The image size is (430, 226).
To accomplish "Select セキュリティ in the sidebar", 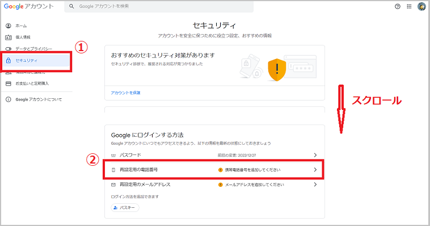I will pyautogui.click(x=36, y=60).
